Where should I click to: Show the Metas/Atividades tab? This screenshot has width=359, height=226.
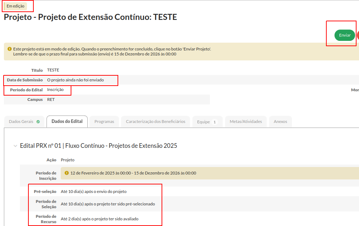click(245, 122)
